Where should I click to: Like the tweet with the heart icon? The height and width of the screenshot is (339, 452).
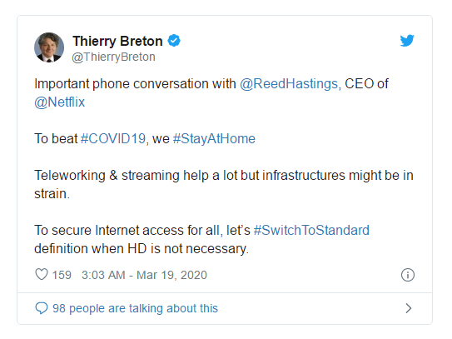[42, 274]
